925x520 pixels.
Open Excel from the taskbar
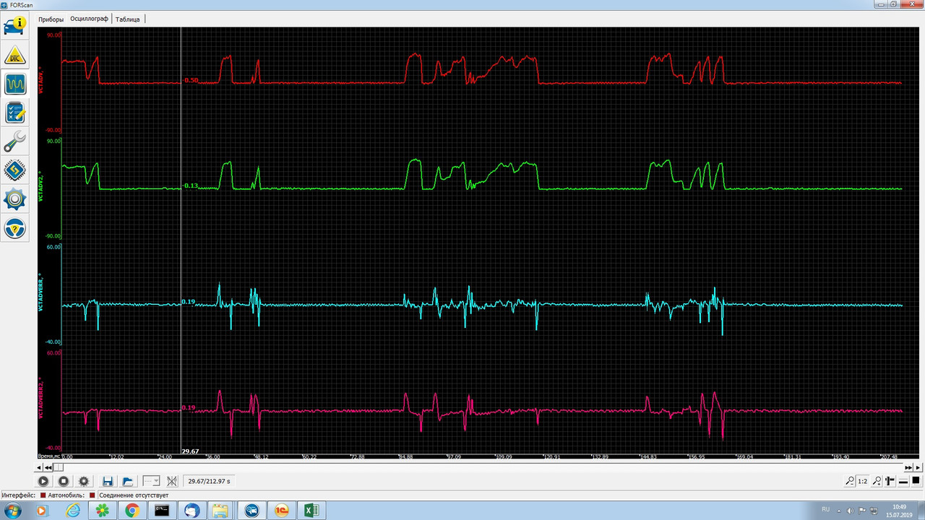(x=311, y=511)
